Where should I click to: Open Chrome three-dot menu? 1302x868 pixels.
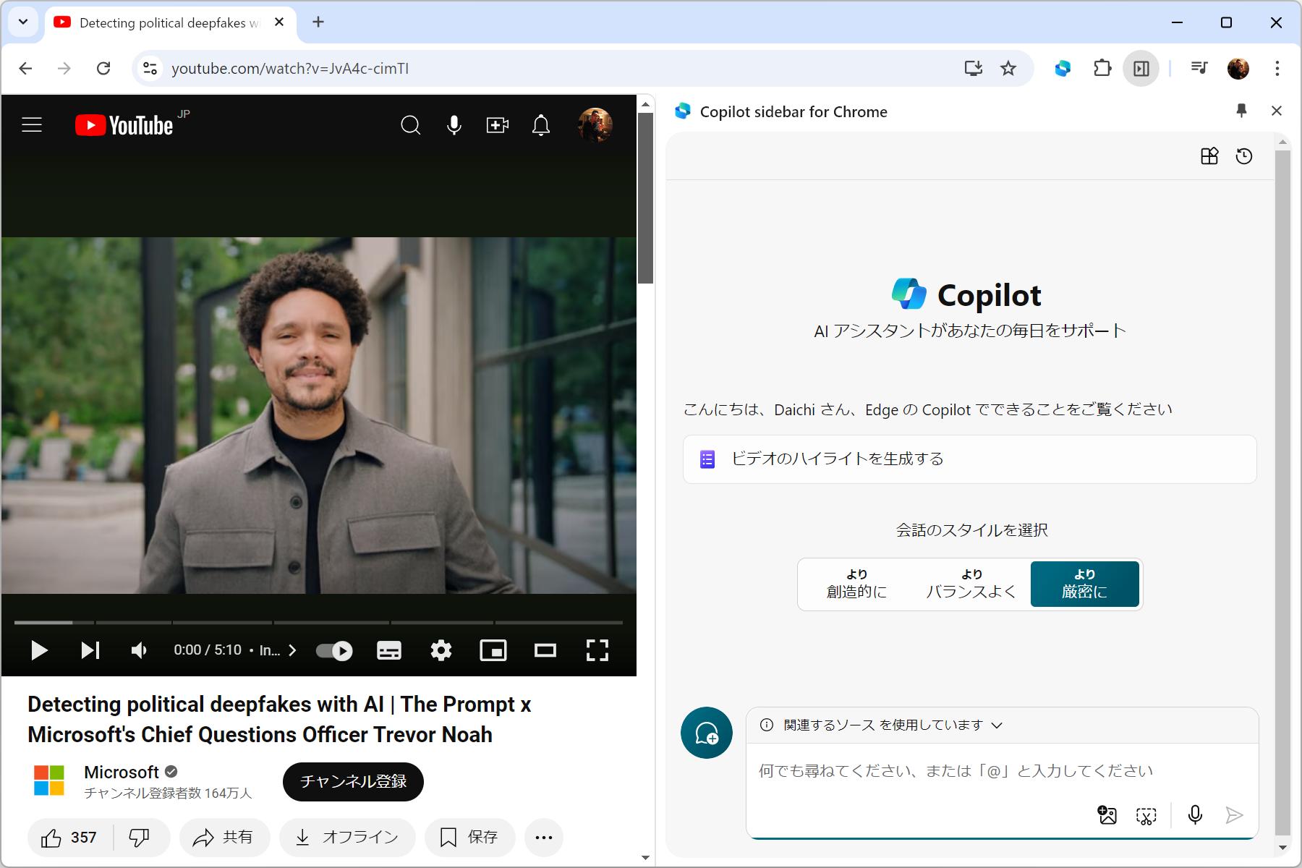1277,69
